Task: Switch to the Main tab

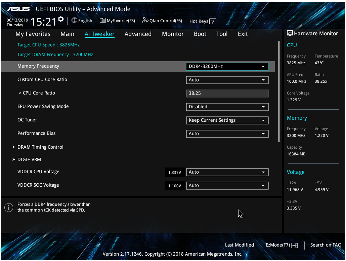Action: coord(67,34)
